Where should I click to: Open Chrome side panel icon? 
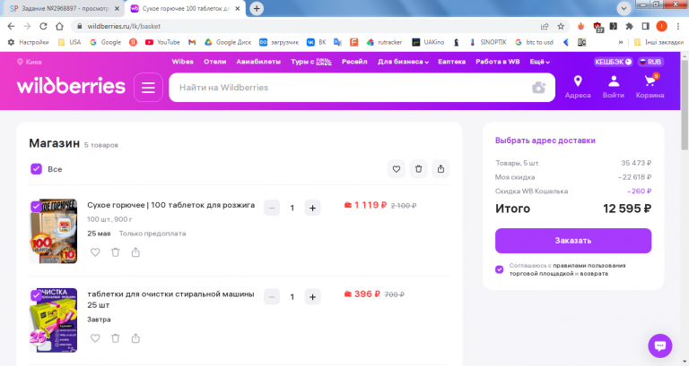(x=645, y=26)
